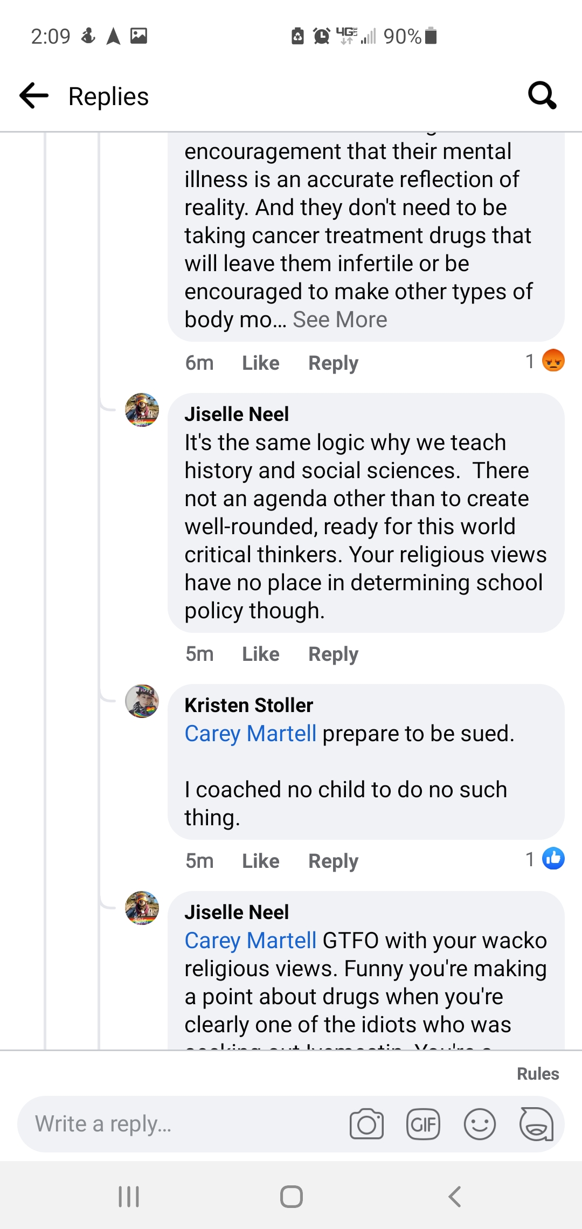Open Jiselle Neel's profile picture

[142, 410]
